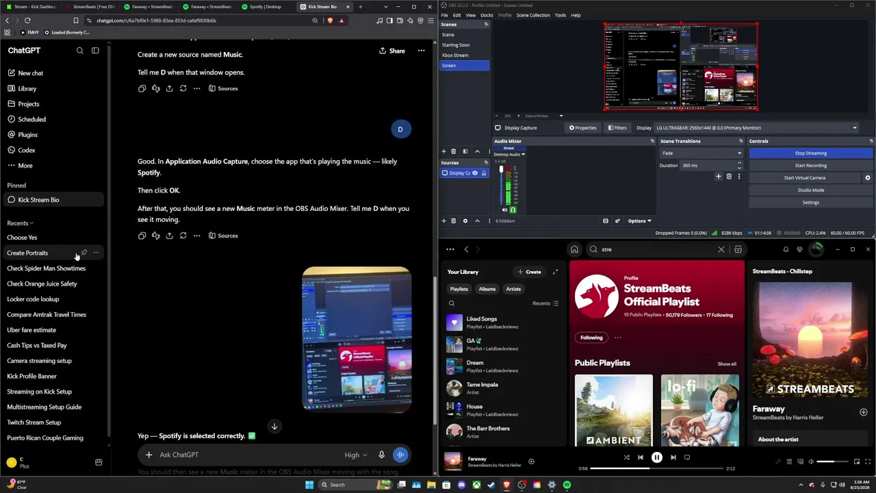Select the Xbox Stream scene
876x493 pixels.
[464, 55]
